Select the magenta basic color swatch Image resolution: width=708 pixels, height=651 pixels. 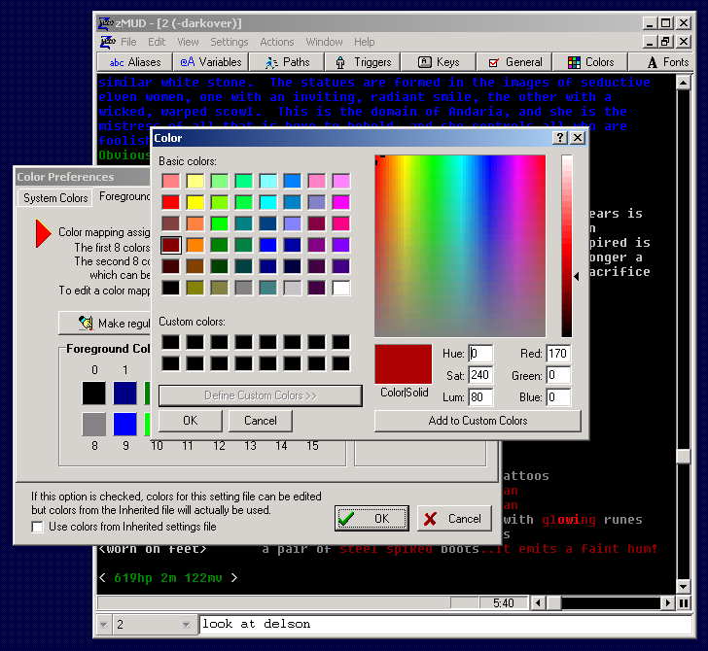341,202
